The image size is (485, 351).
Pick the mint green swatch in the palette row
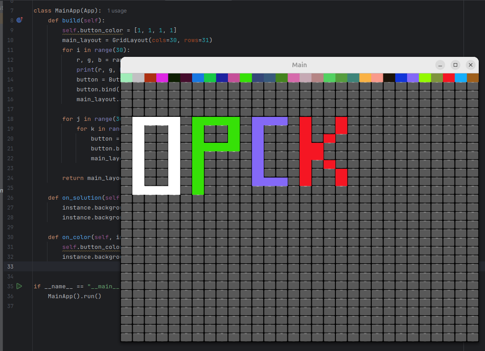pyautogui.click(x=126, y=77)
